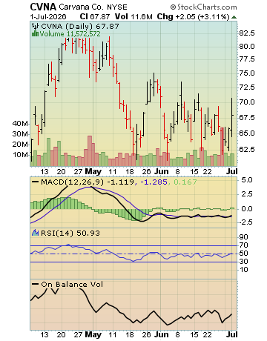Image resolution: width=267 pixels, height=341 pixels.
Task: Click the blue -1.285 signal value
Action: tap(154, 182)
